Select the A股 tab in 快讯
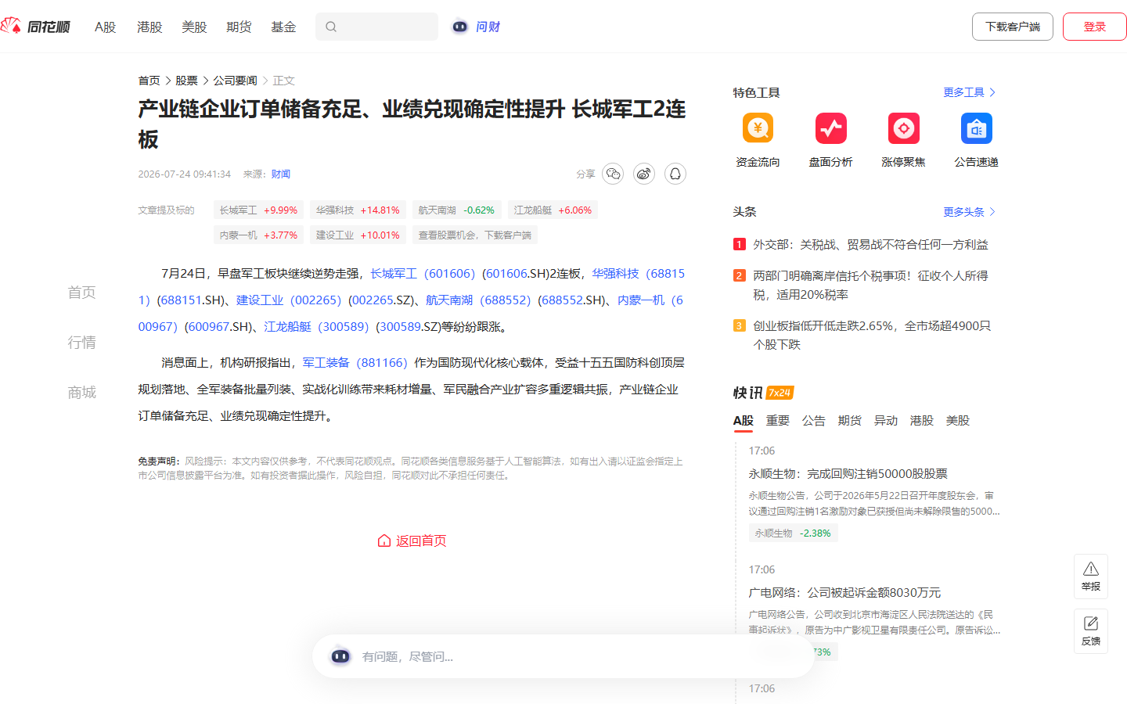The width and height of the screenshot is (1127, 704). (744, 421)
